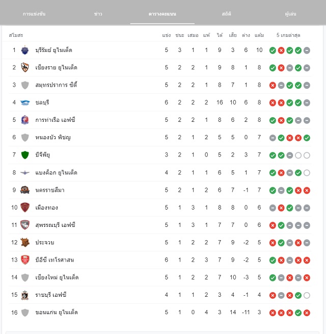Viewport: 326px width, 334px height.
Task: Open the ข่าว tab
Action: click(x=98, y=14)
